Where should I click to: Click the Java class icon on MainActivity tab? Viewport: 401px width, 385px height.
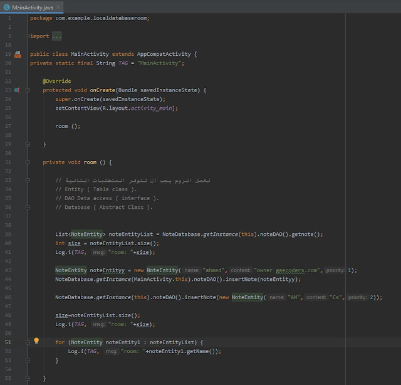click(7, 6)
